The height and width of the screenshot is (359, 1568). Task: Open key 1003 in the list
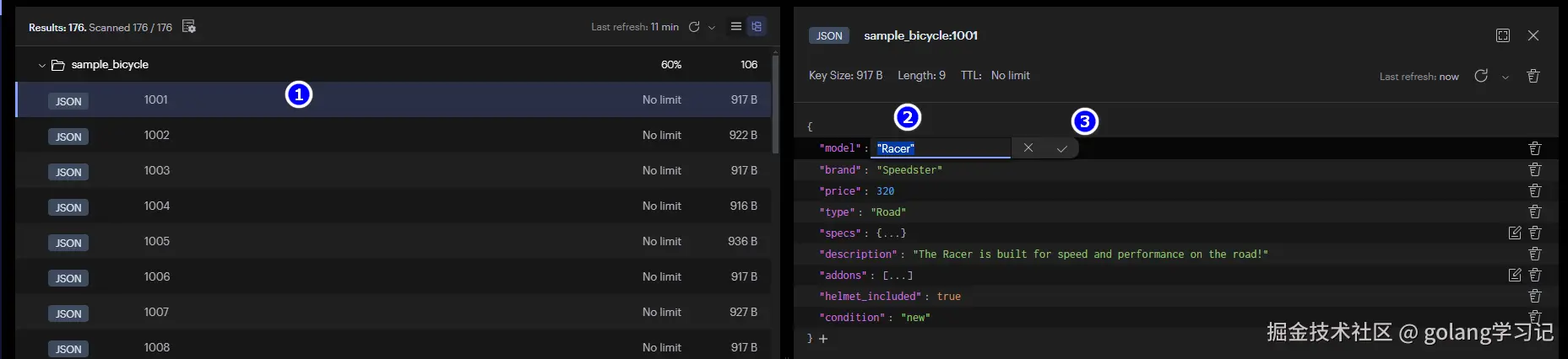click(x=393, y=170)
